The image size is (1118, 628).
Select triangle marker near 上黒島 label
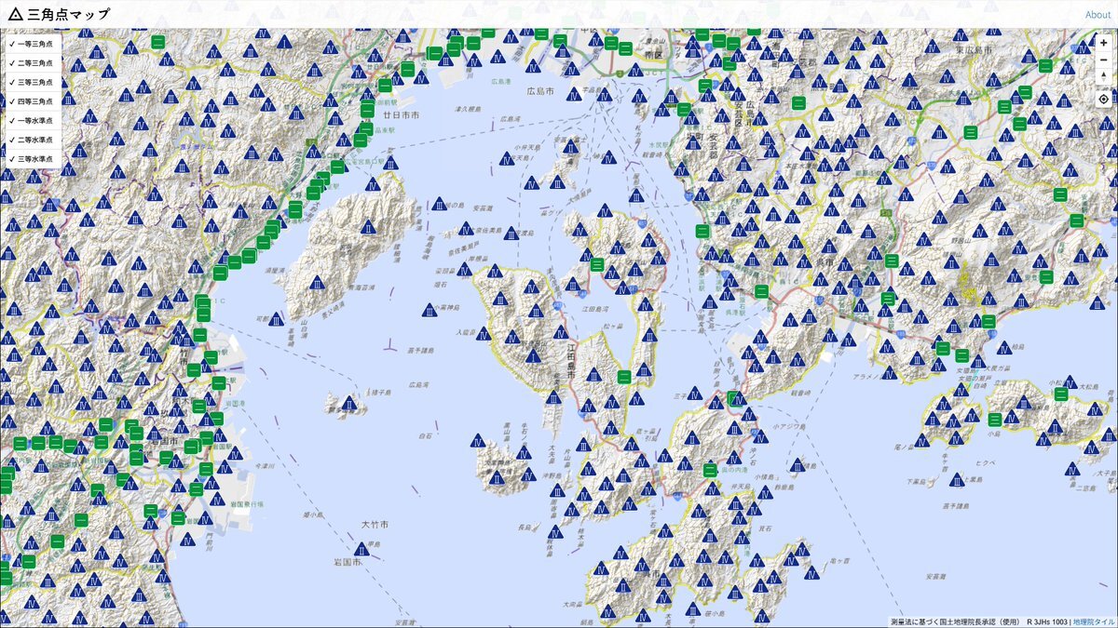pos(957,480)
